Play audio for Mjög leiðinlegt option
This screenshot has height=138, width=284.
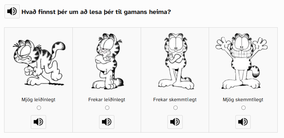click(x=38, y=122)
